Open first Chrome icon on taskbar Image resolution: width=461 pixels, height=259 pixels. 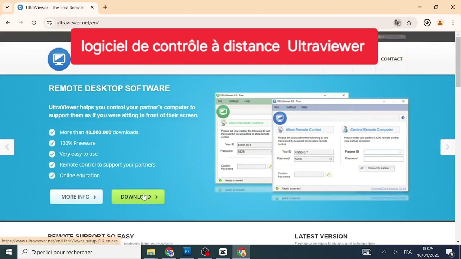point(169,252)
